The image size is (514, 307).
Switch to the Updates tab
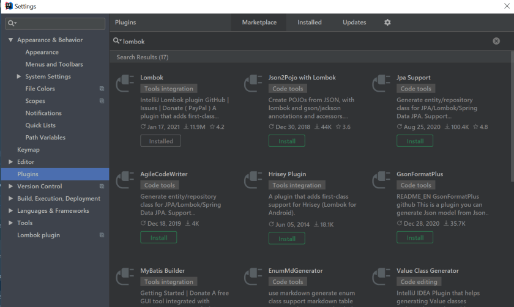click(354, 22)
